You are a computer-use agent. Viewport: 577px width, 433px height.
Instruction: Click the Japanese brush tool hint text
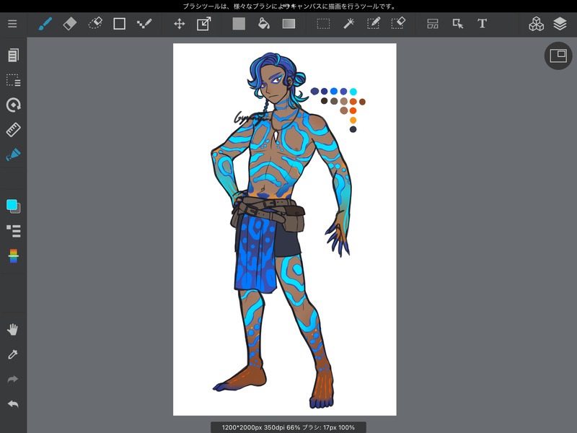289,6
